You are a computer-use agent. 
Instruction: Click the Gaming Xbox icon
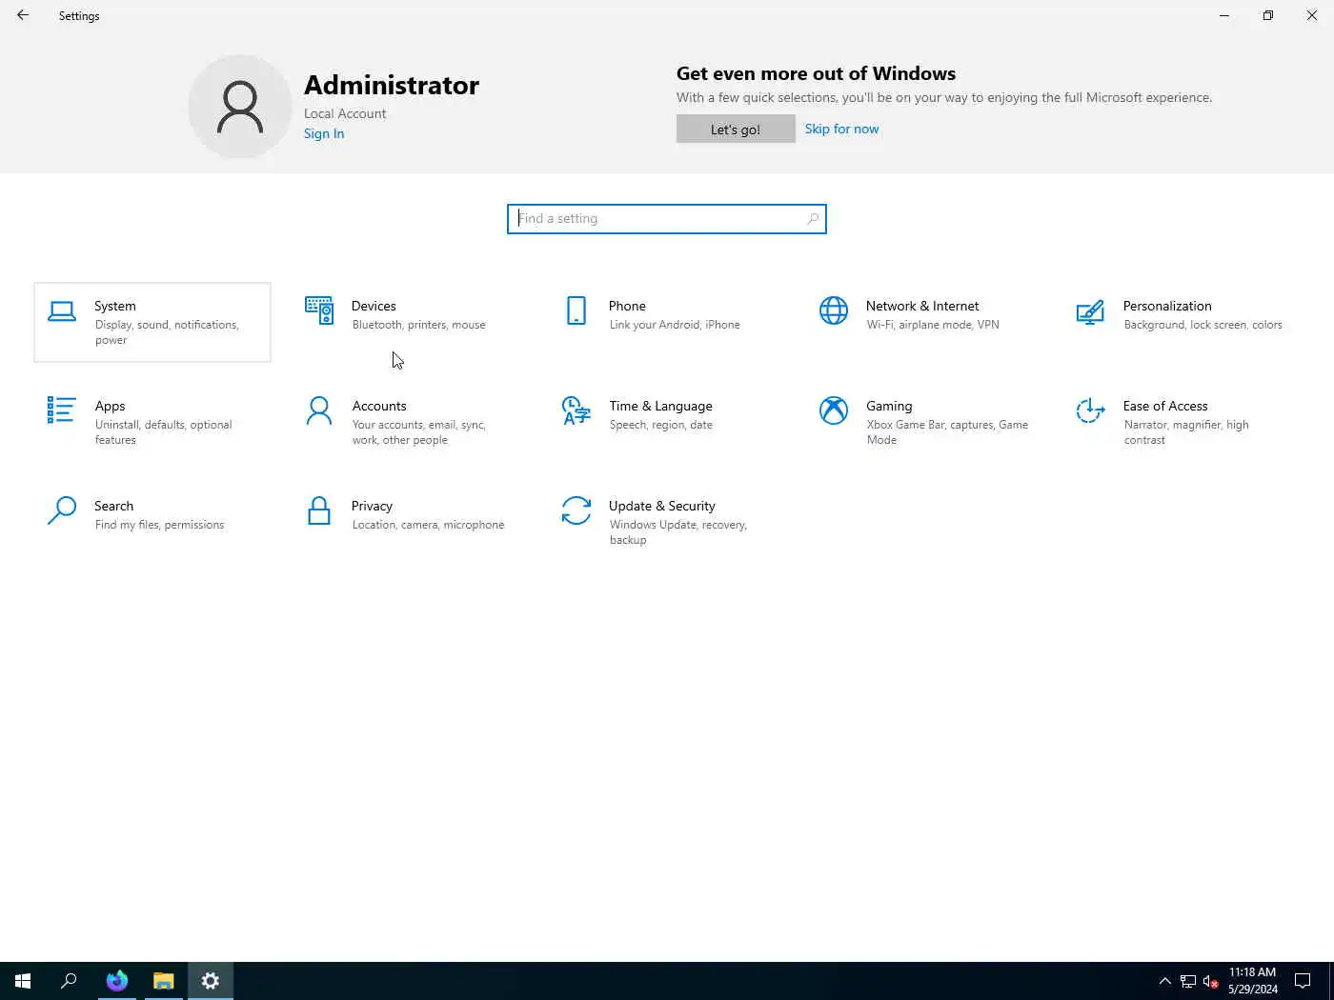[834, 410]
